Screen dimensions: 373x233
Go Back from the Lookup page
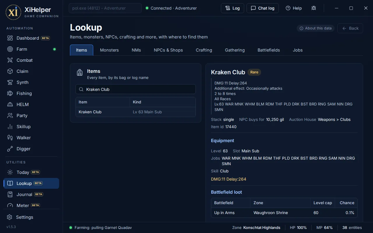pyautogui.click(x=350, y=28)
